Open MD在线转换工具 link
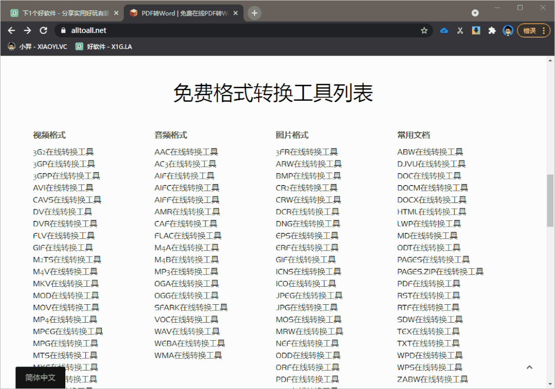555x389 pixels. (x=427, y=235)
